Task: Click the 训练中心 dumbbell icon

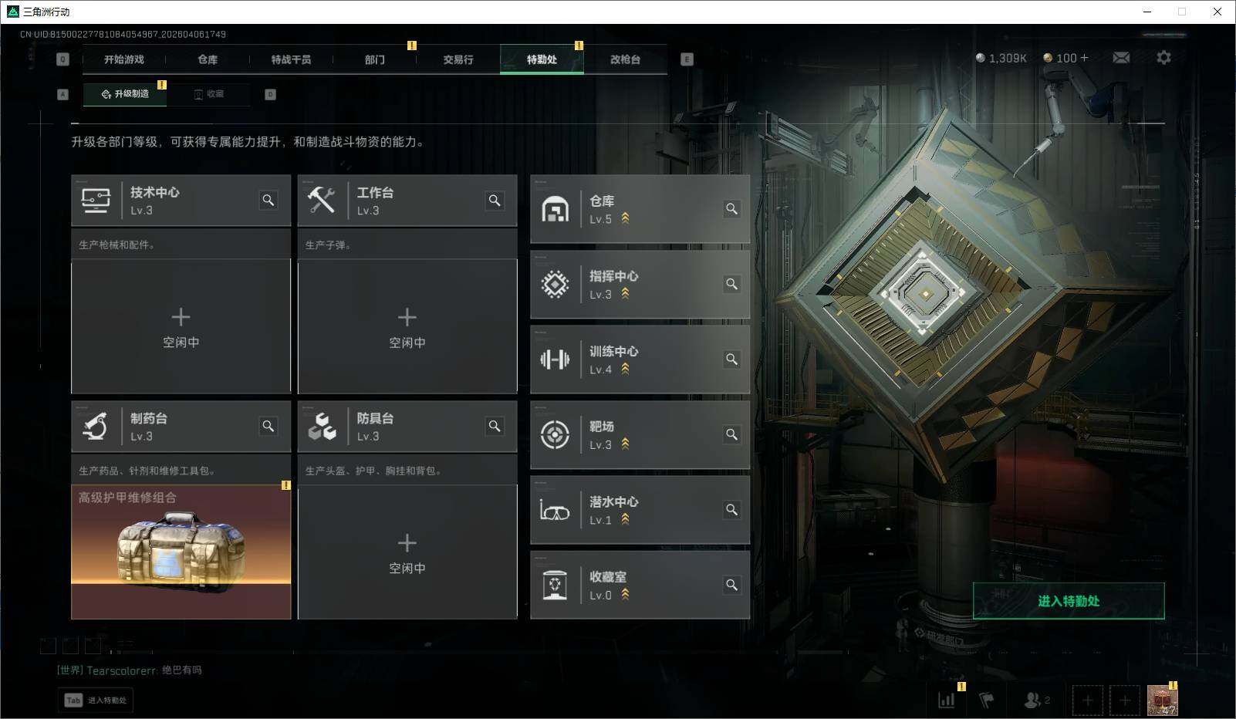Action: pyautogui.click(x=555, y=359)
